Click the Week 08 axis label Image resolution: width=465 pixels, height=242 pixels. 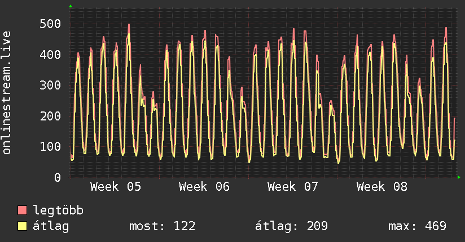pyautogui.click(x=382, y=187)
